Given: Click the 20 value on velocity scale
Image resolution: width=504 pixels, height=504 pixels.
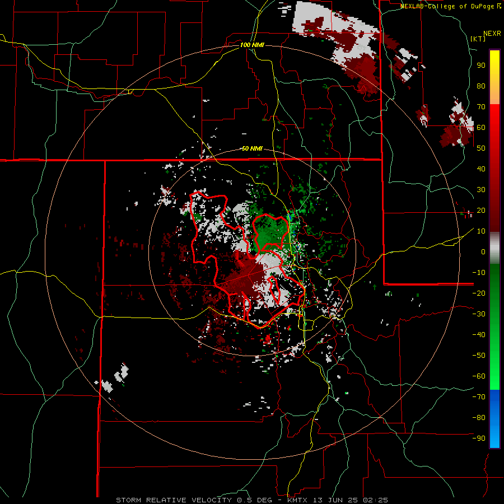Looking at the screenshot, I should pyautogui.click(x=481, y=210).
